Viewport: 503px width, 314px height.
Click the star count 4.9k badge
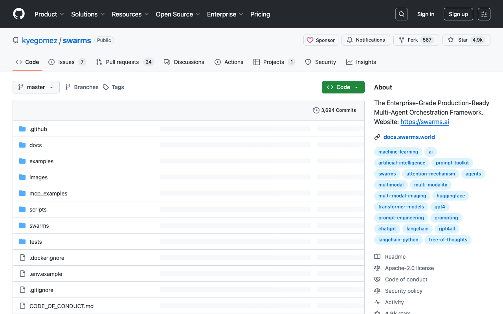477,40
